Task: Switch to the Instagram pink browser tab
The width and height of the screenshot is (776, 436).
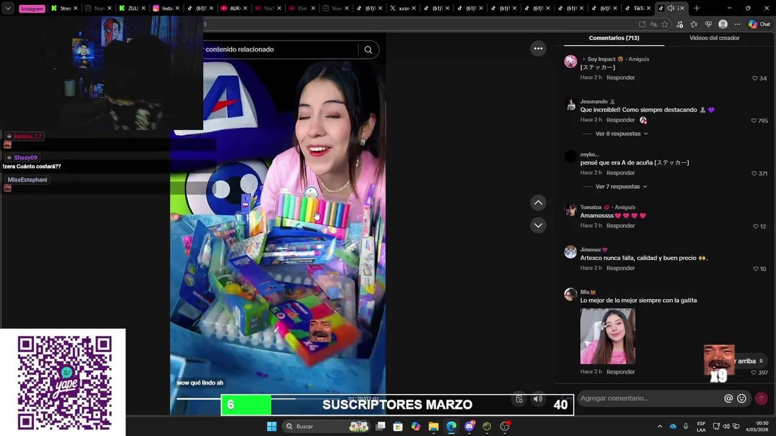Action: [32, 8]
